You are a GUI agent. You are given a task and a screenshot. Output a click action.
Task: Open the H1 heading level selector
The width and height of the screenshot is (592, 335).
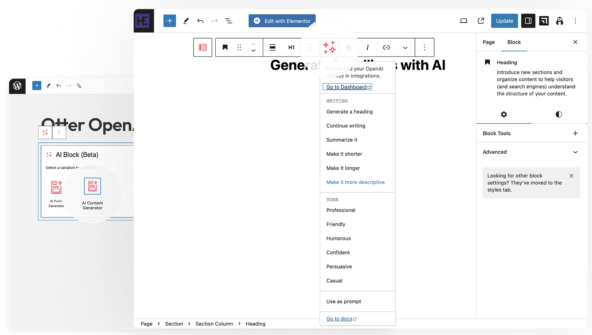[291, 47]
